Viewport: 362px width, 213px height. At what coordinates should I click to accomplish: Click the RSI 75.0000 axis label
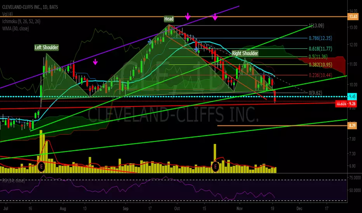coord(355,177)
